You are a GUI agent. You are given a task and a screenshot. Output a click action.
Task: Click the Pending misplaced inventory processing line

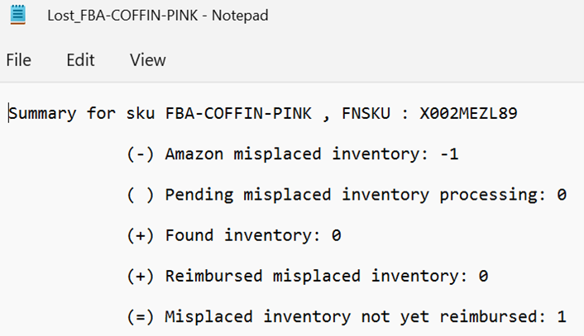point(347,195)
